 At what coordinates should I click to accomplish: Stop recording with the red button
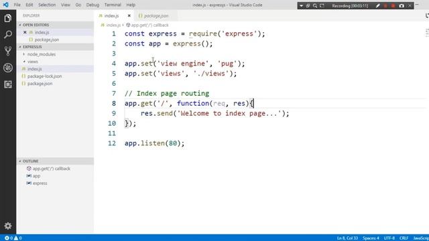pos(393,6)
